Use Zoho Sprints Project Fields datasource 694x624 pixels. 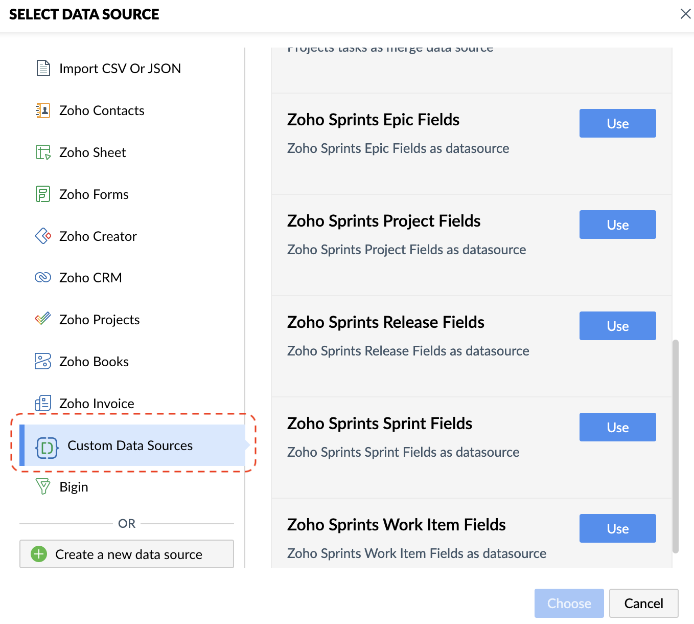[617, 225]
